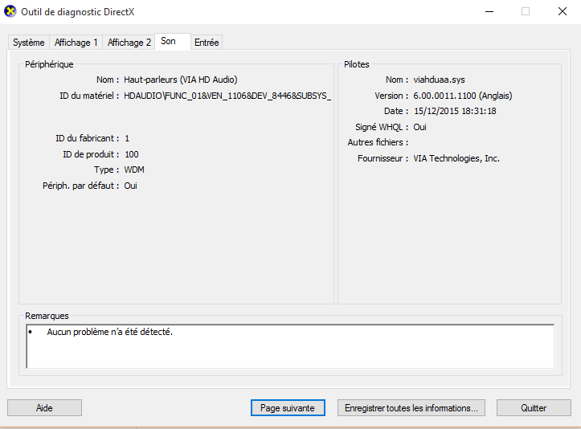Click the driver name viahduaa.sys
The image size is (581, 429).
[439, 80]
